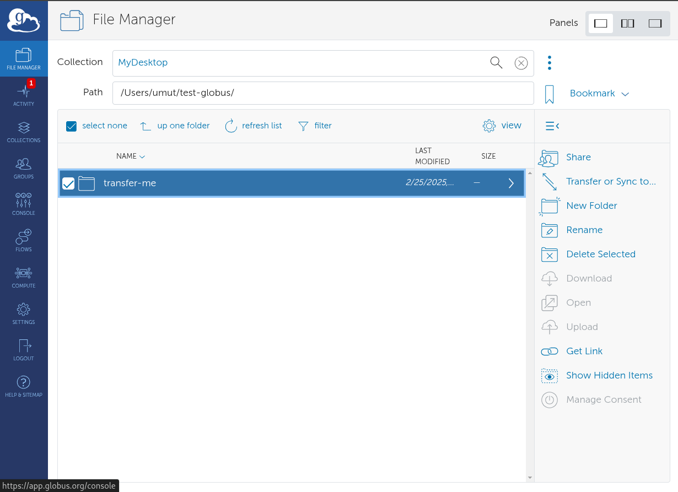This screenshot has width=678, height=492.
Task: Open the Flows sidebar icon
Action: pos(24,241)
